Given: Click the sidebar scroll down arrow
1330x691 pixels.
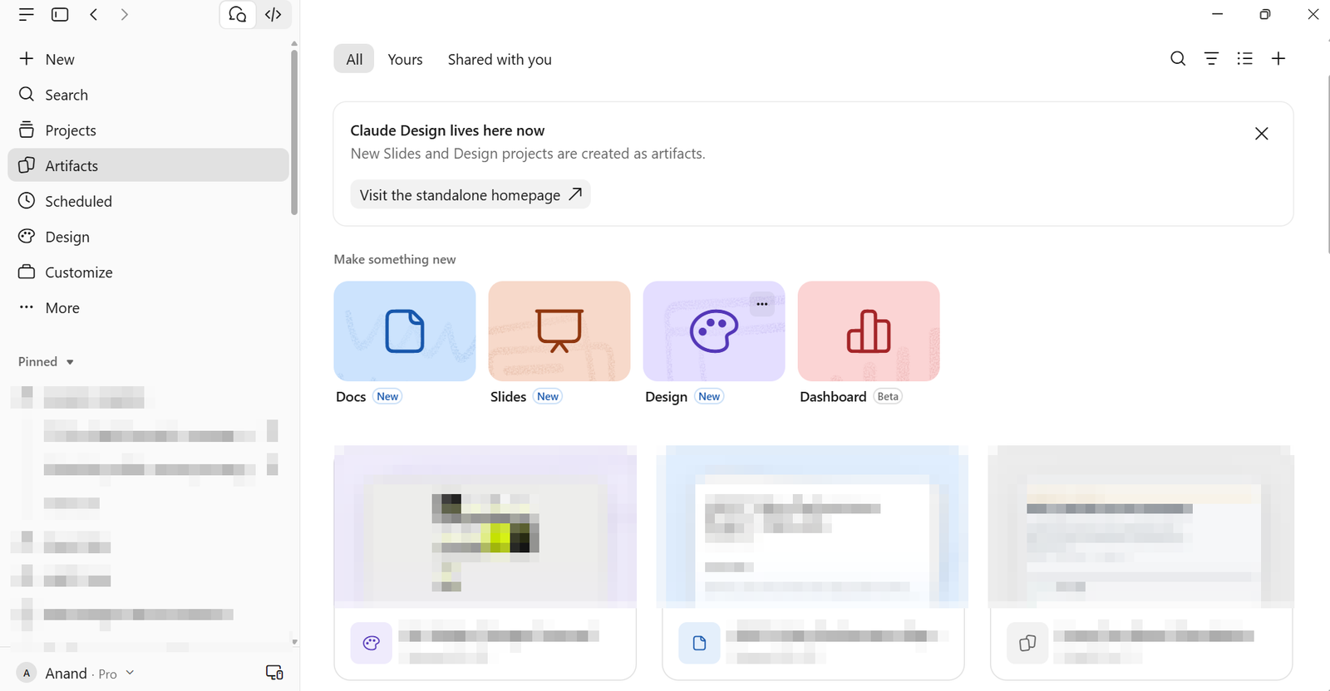Looking at the screenshot, I should point(294,642).
